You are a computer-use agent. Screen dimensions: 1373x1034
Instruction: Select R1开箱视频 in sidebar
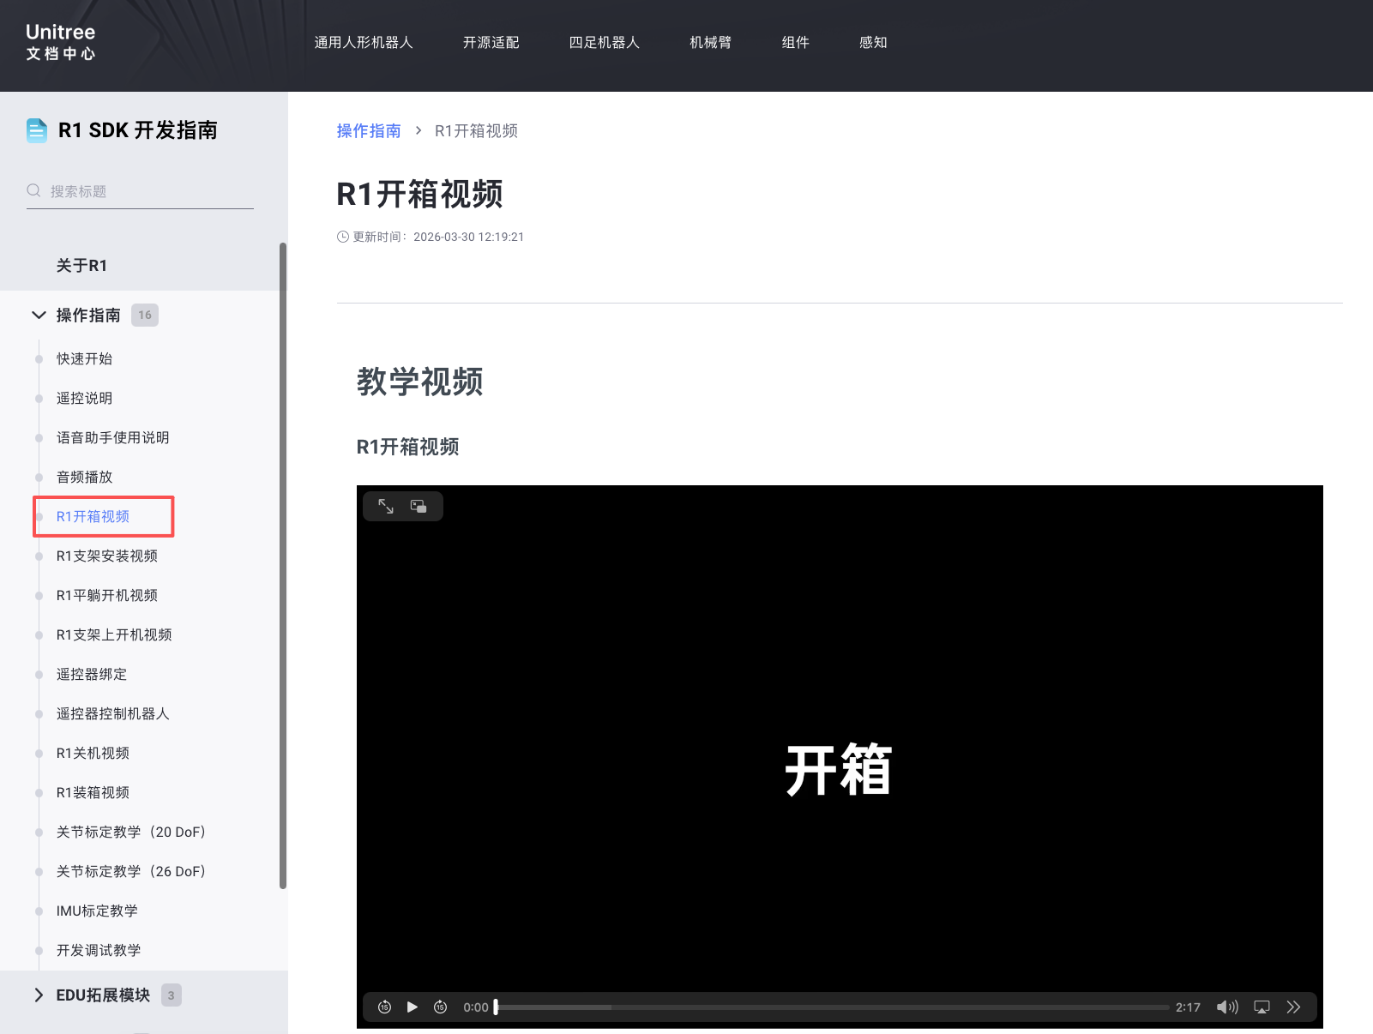[x=93, y=516]
